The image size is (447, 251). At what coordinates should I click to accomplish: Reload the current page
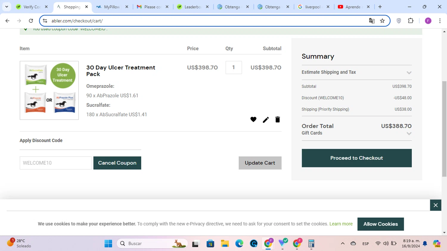point(31,21)
